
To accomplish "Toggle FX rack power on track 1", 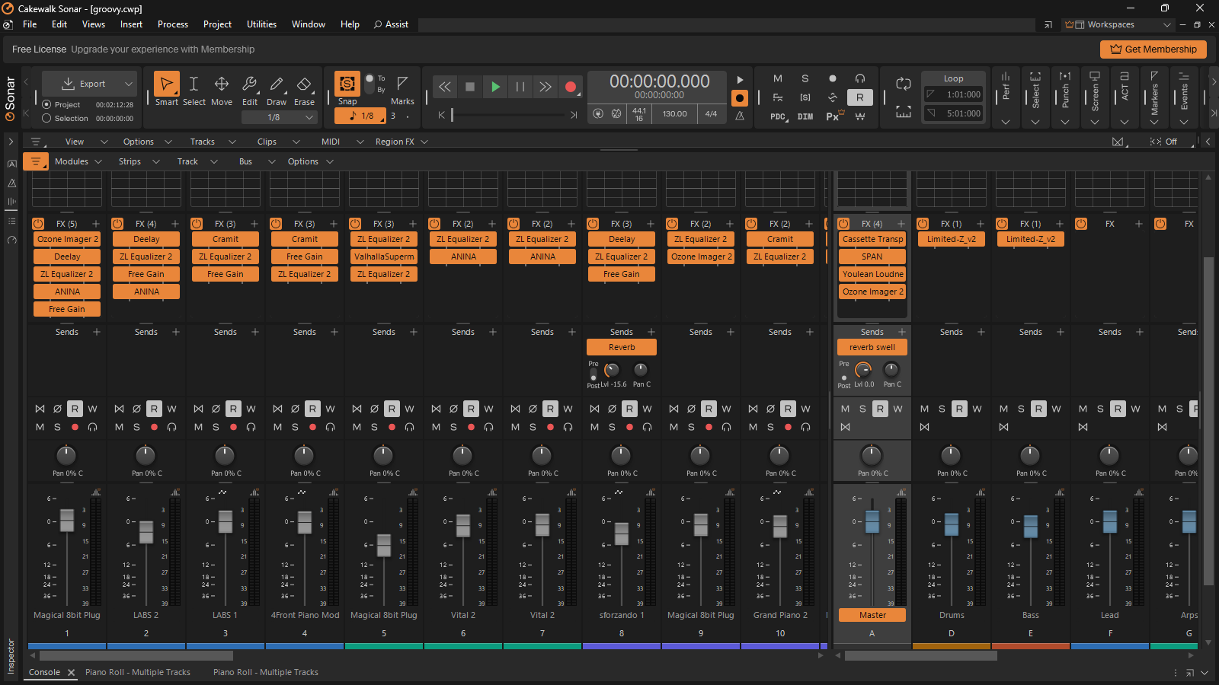I will 38,224.
